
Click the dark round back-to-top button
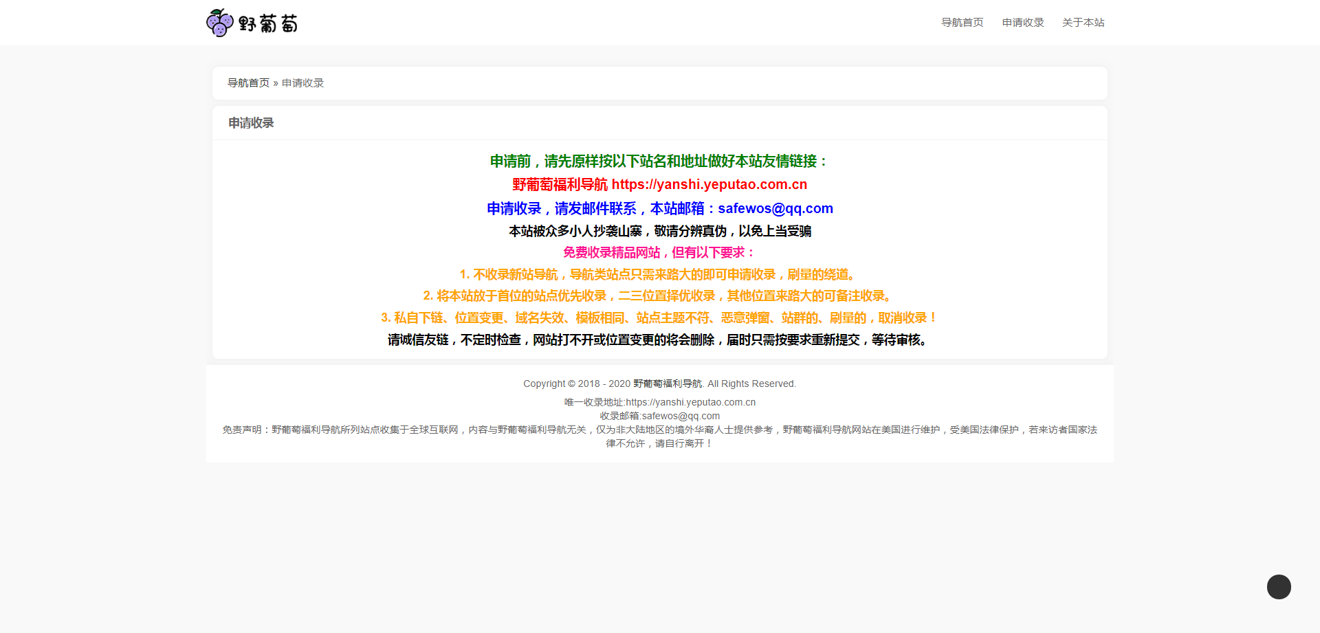pyautogui.click(x=1279, y=587)
